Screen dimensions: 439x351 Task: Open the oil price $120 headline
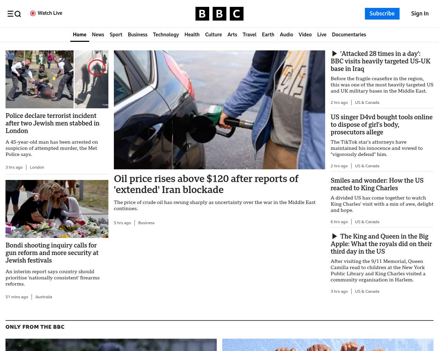[206, 184]
